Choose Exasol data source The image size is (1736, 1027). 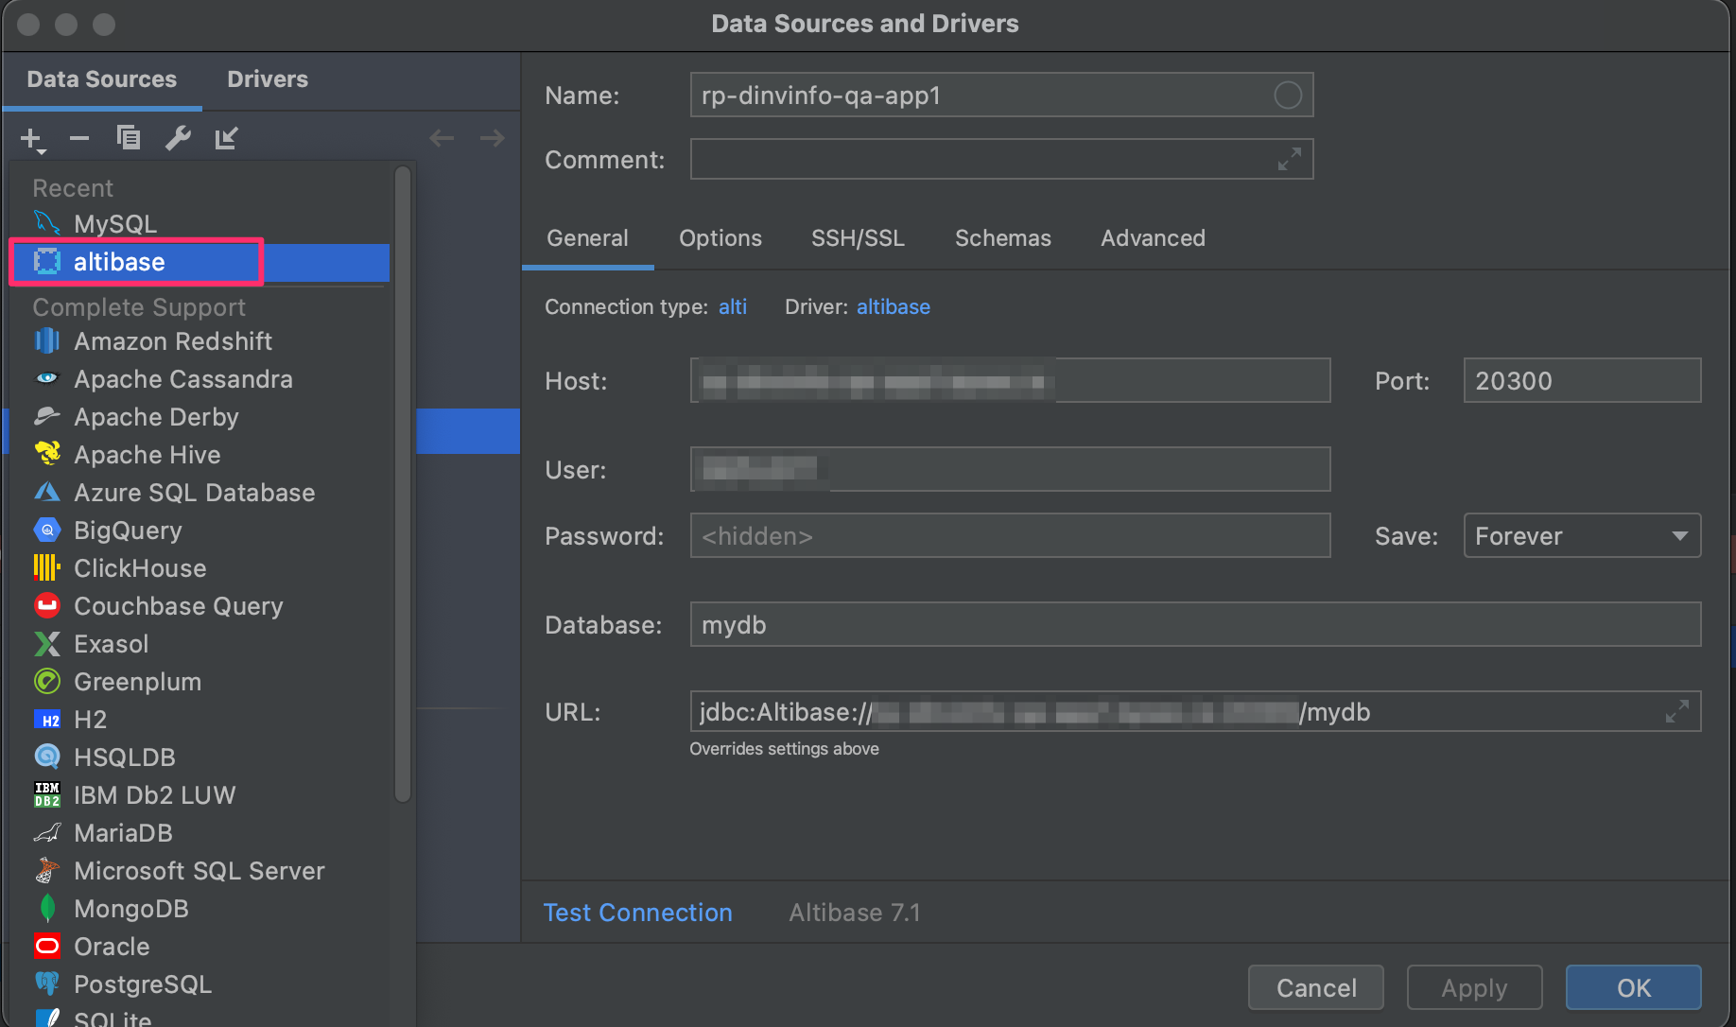(200, 644)
